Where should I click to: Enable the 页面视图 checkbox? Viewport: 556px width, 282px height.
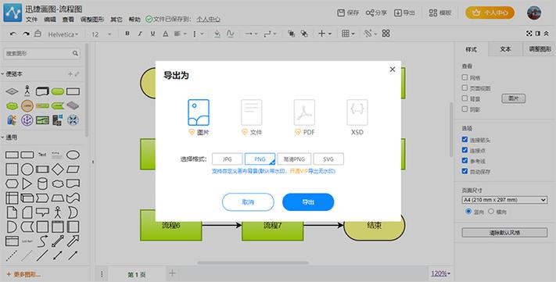pos(465,87)
